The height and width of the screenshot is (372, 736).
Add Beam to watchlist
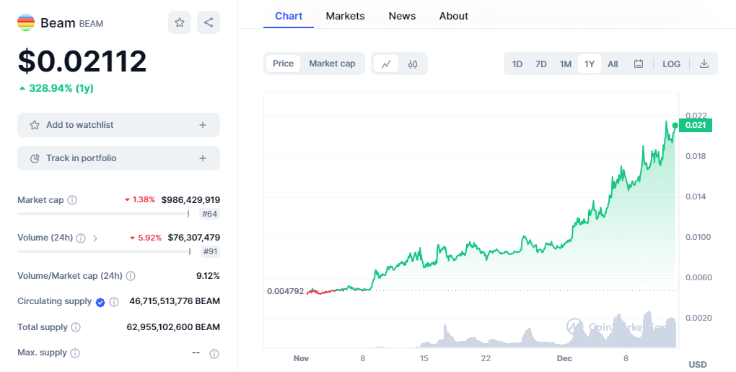click(x=119, y=125)
